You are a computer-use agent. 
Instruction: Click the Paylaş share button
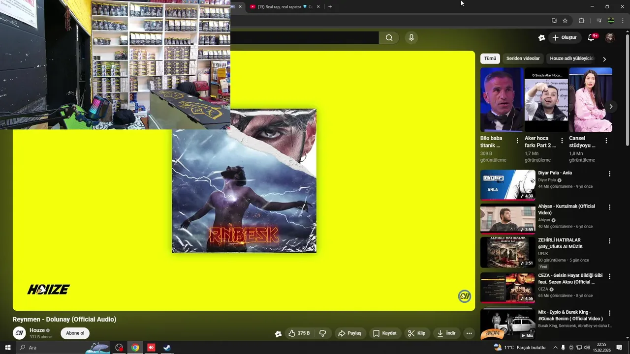click(x=349, y=333)
